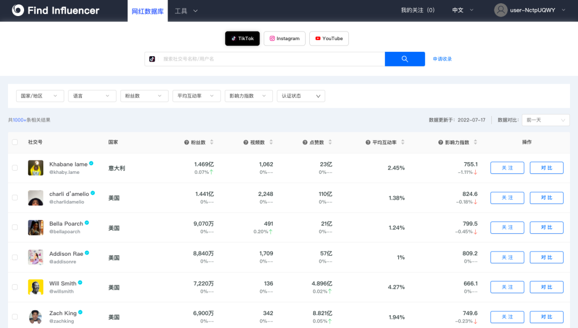578x328 pixels.
Task: Click 关注 for Bella Poarch
Action: point(507,227)
